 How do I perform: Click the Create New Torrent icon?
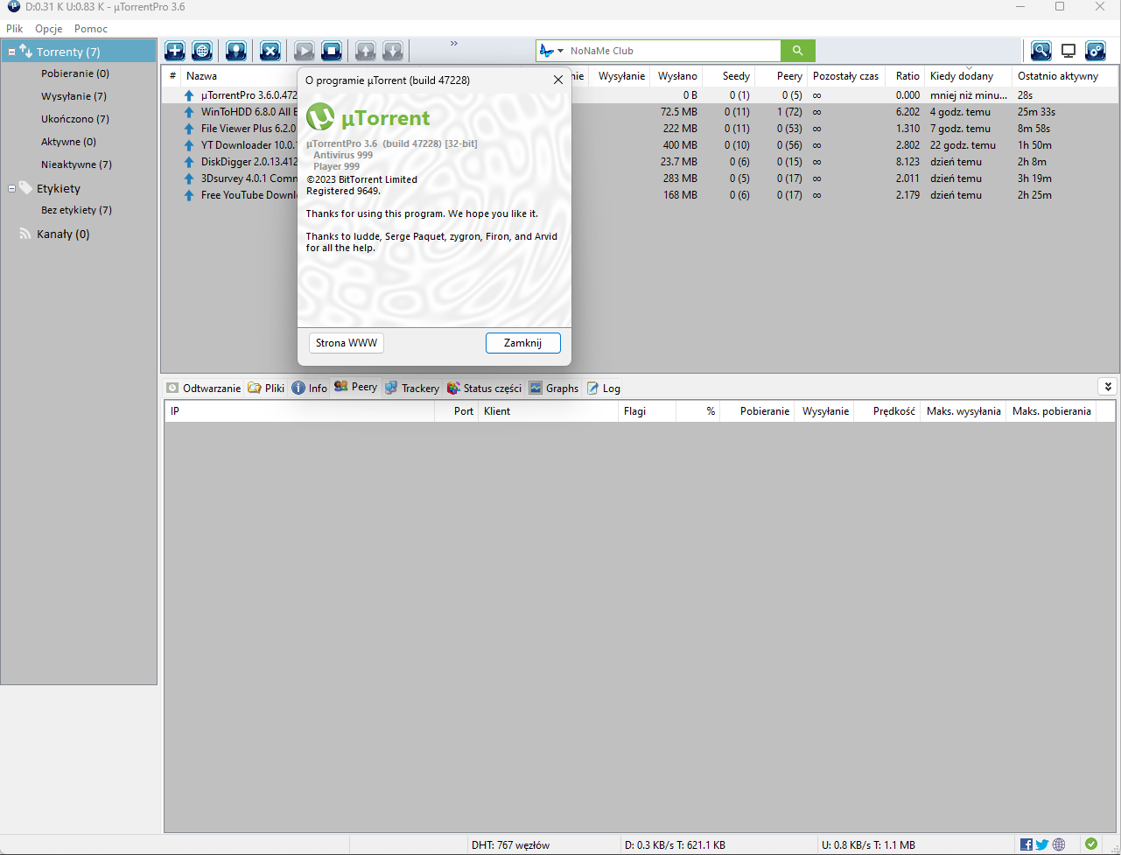coord(236,51)
